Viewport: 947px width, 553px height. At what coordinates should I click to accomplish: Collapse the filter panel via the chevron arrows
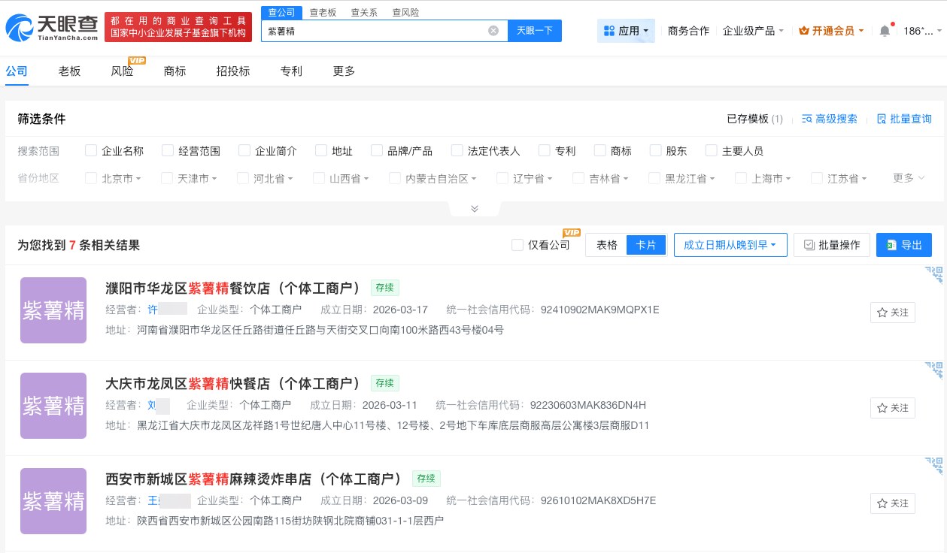click(x=475, y=208)
